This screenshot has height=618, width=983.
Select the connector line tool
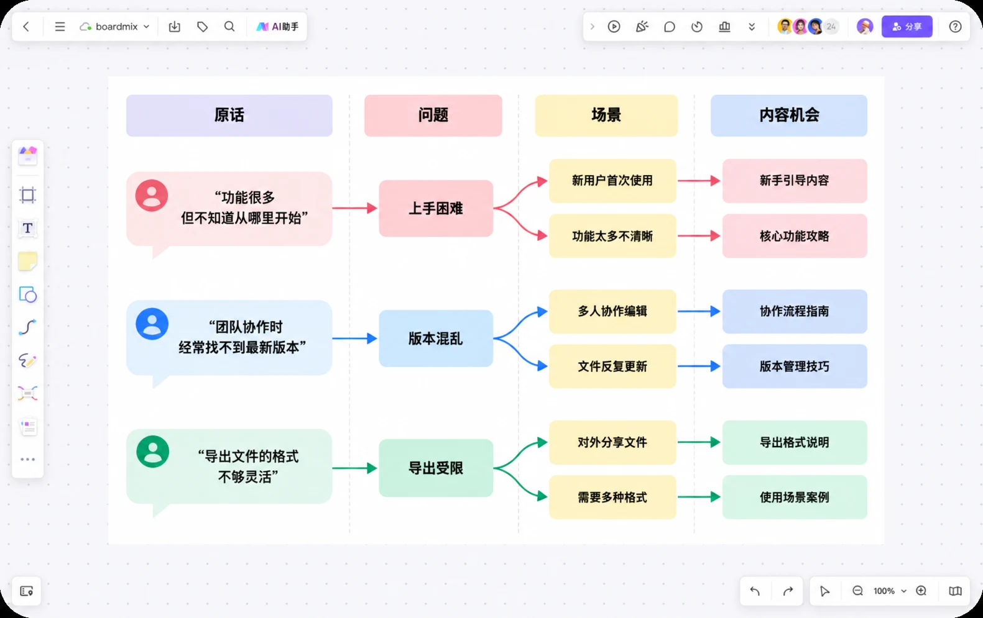[27, 327]
